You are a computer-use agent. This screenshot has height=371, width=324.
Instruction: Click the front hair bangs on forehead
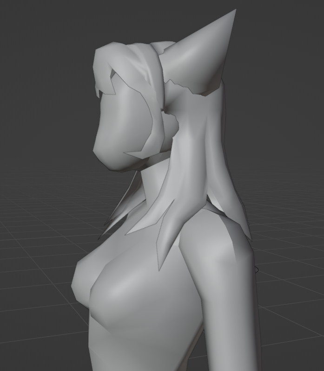tap(105, 70)
